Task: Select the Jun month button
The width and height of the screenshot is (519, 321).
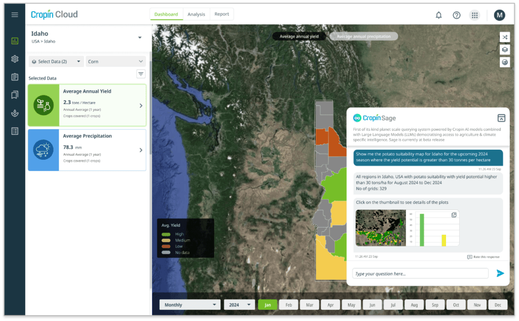Action: click(x=372, y=304)
